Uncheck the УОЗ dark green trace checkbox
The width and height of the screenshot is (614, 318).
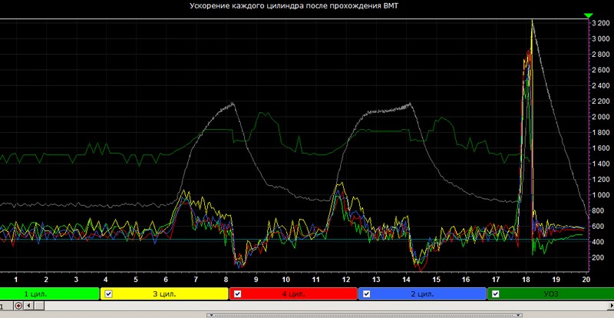495,294
